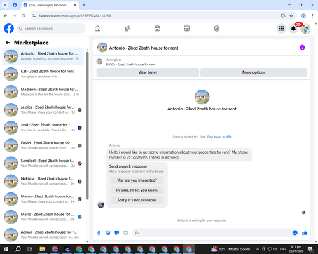Bookmark this page with the star

tap(291, 15)
